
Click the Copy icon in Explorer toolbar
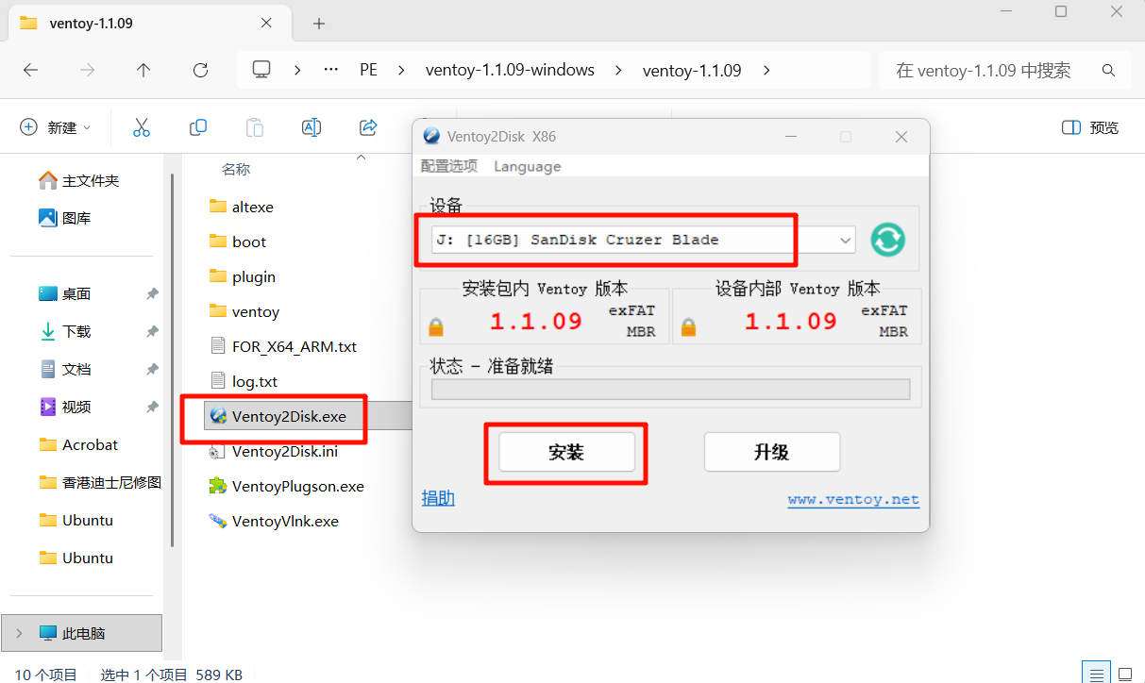tap(198, 127)
